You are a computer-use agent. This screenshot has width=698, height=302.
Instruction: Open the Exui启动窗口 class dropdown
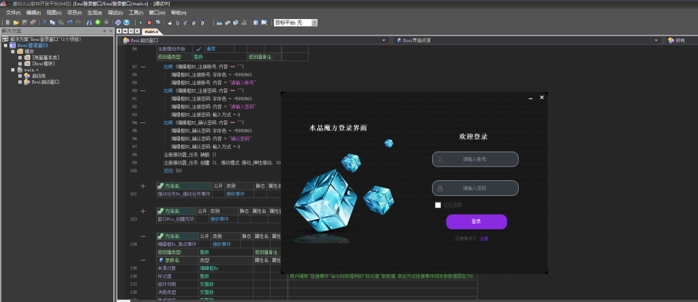384,40
